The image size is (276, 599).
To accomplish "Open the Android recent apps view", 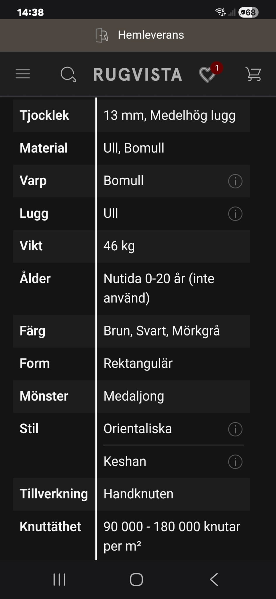I will tap(59, 579).
